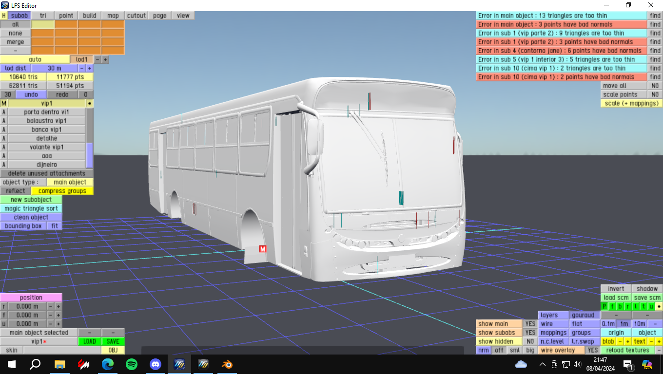
Task: Open Blender from the taskbar
Action: coord(227,364)
